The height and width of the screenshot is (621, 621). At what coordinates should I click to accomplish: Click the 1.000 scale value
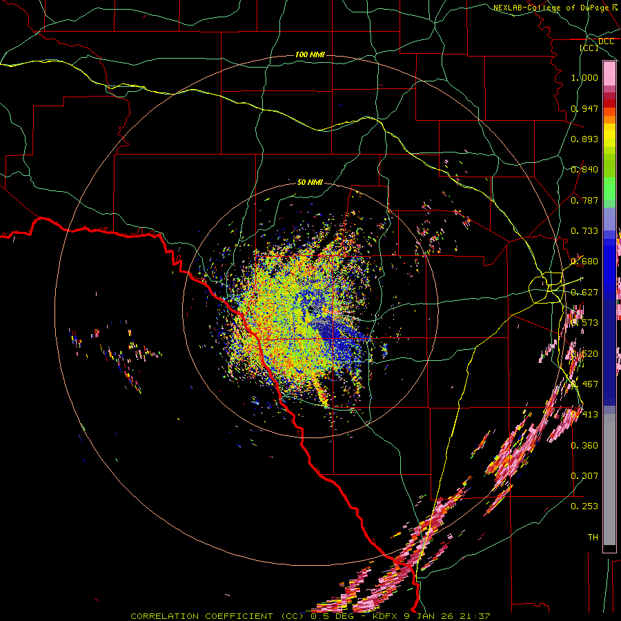coord(584,77)
